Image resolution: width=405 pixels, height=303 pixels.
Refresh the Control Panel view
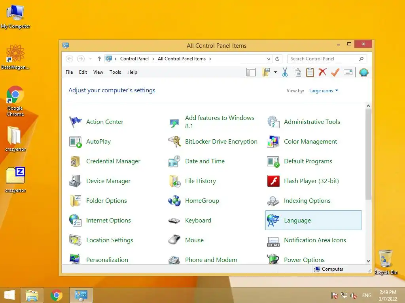(x=277, y=59)
